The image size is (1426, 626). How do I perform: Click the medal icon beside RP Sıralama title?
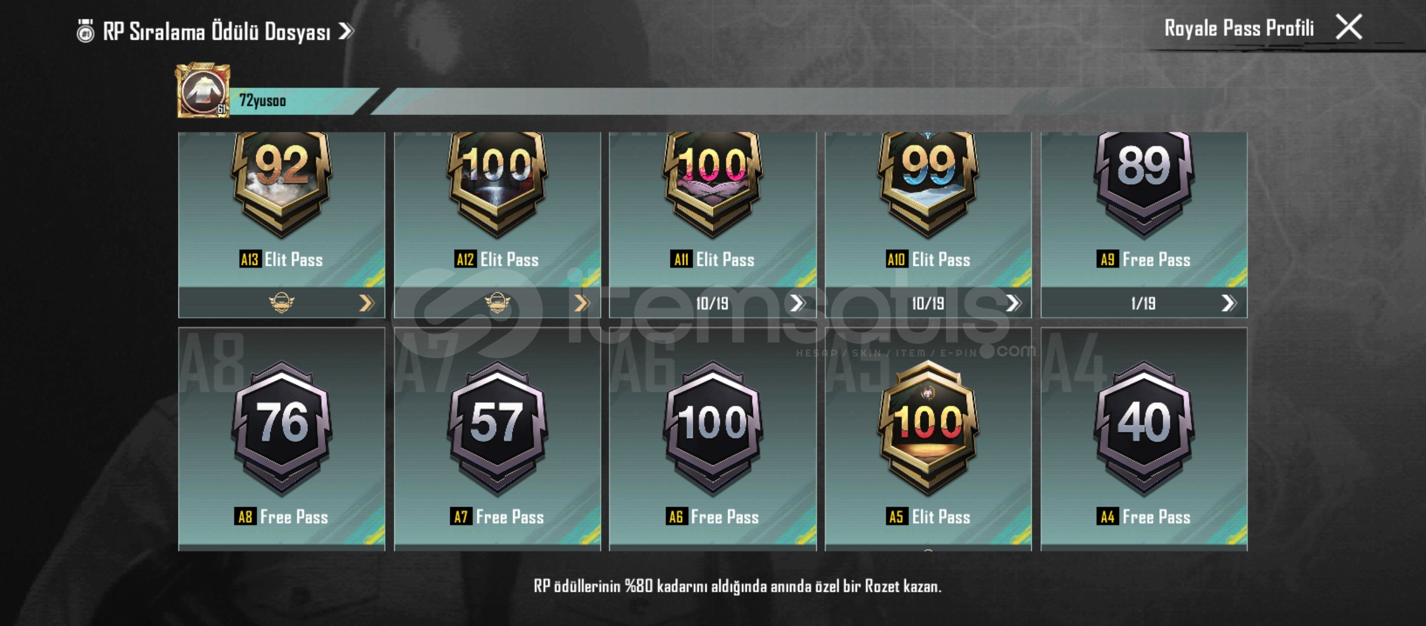tap(86, 31)
